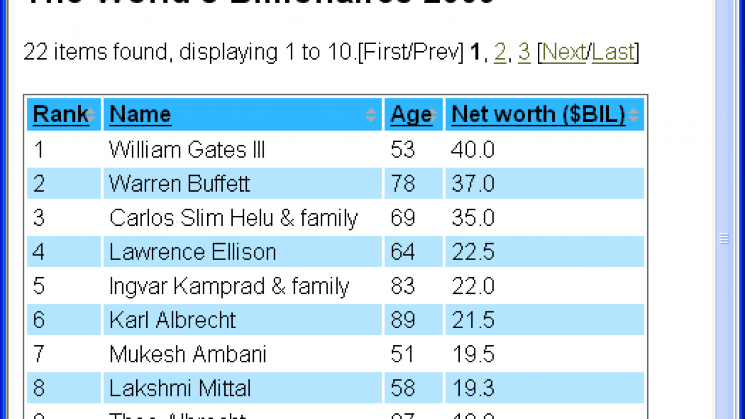Open the Next page link
The width and height of the screenshot is (745, 419).
click(x=563, y=52)
